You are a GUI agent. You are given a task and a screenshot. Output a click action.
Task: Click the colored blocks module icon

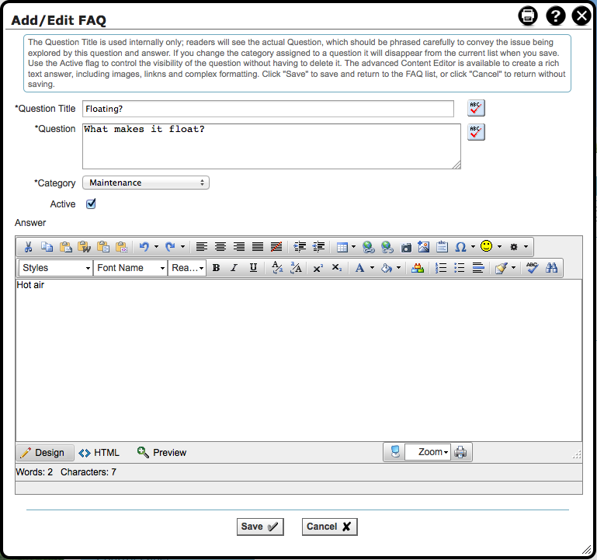point(418,268)
